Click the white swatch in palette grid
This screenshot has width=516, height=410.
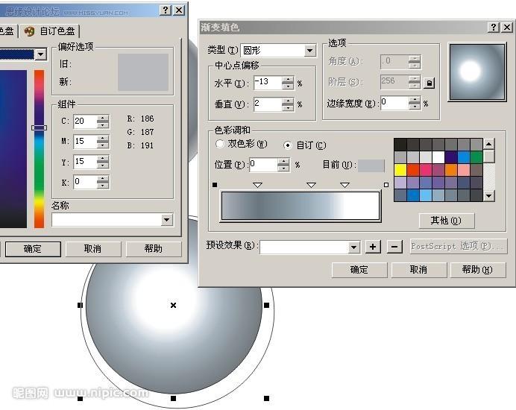438,157
